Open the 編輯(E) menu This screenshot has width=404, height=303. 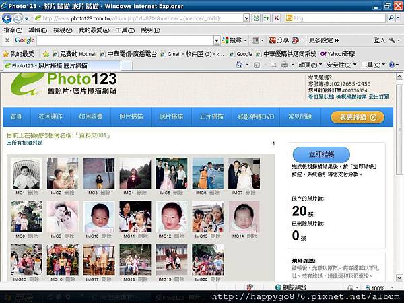(38, 30)
